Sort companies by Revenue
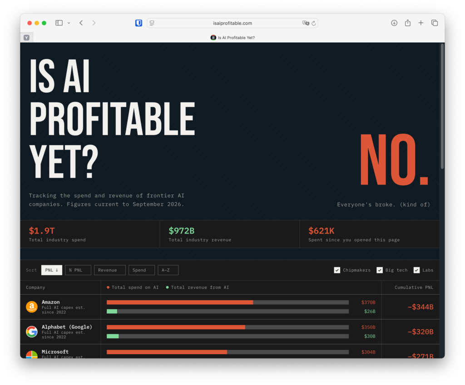This screenshot has height=385, width=465. click(x=110, y=270)
